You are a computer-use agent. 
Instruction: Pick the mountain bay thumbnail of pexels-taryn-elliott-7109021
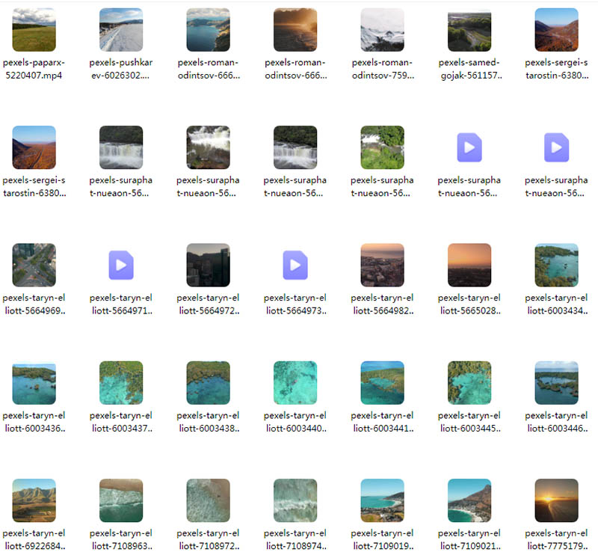(x=469, y=500)
